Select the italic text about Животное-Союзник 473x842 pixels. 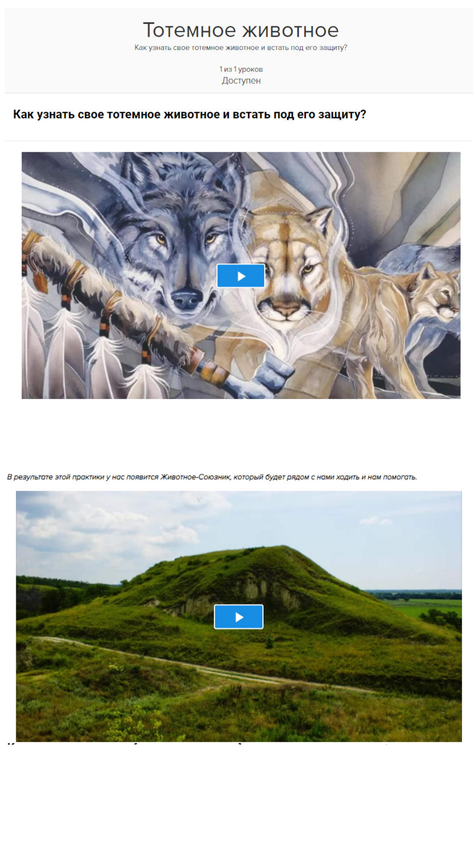(212, 477)
